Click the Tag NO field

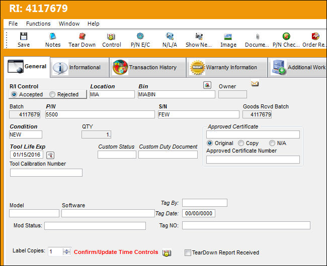click(x=246, y=225)
